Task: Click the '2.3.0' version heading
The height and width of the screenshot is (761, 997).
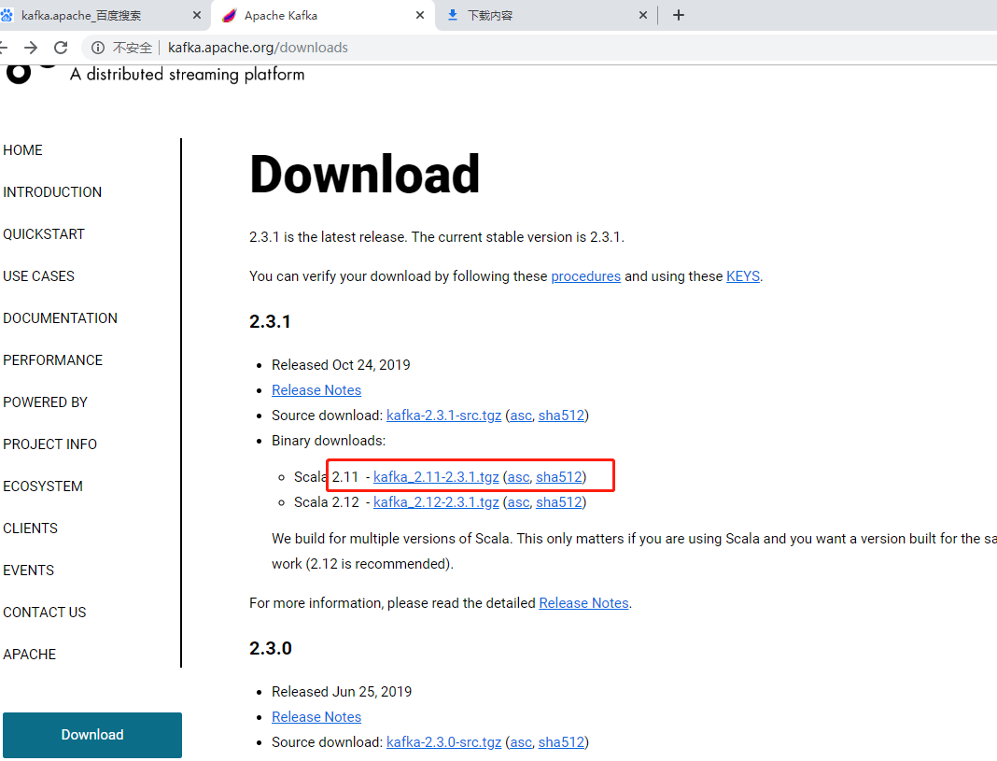Action: [x=270, y=648]
